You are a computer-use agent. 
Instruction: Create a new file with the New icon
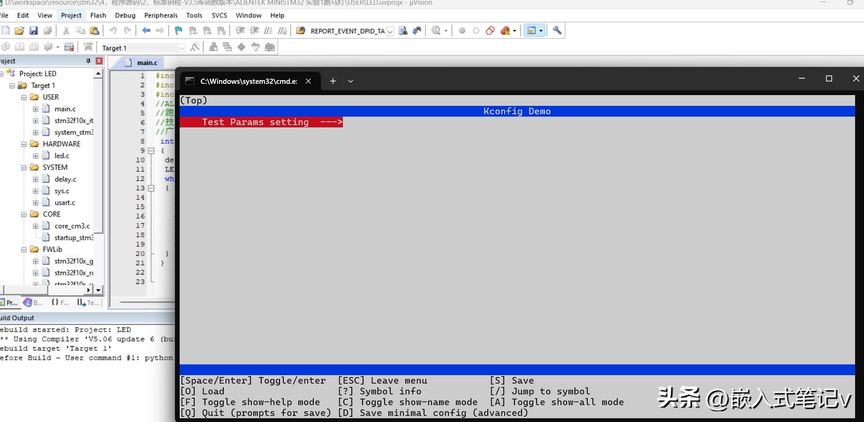6,30
